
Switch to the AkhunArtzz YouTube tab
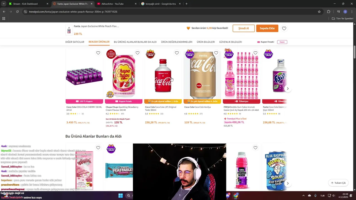(x=115, y=4)
